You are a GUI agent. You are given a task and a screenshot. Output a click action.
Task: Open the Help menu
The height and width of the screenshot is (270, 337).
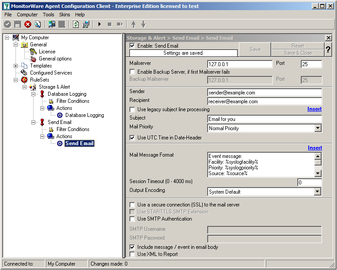[80, 15]
